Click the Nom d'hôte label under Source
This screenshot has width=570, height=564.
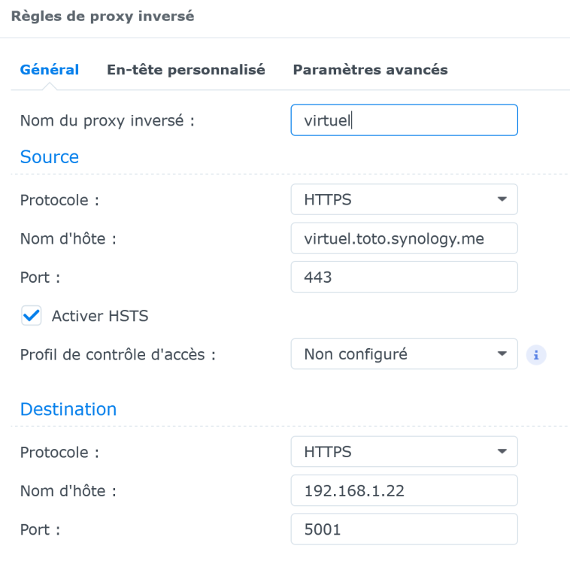pos(68,239)
